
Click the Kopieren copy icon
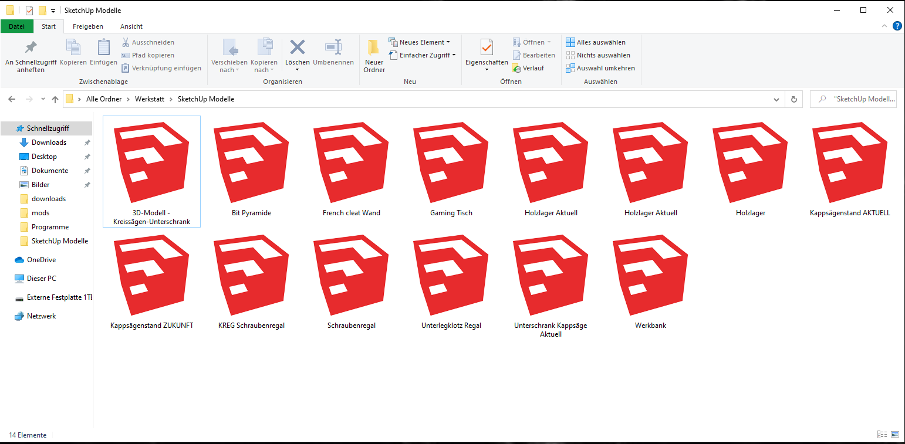click(73, 48)
